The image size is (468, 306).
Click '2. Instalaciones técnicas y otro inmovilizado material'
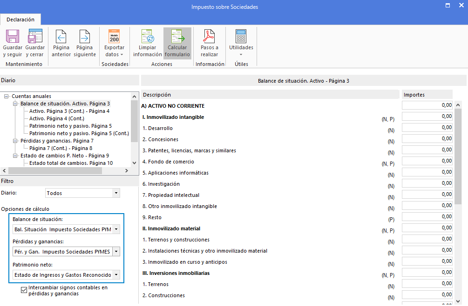pyautogui.click(x=205, y=251)
